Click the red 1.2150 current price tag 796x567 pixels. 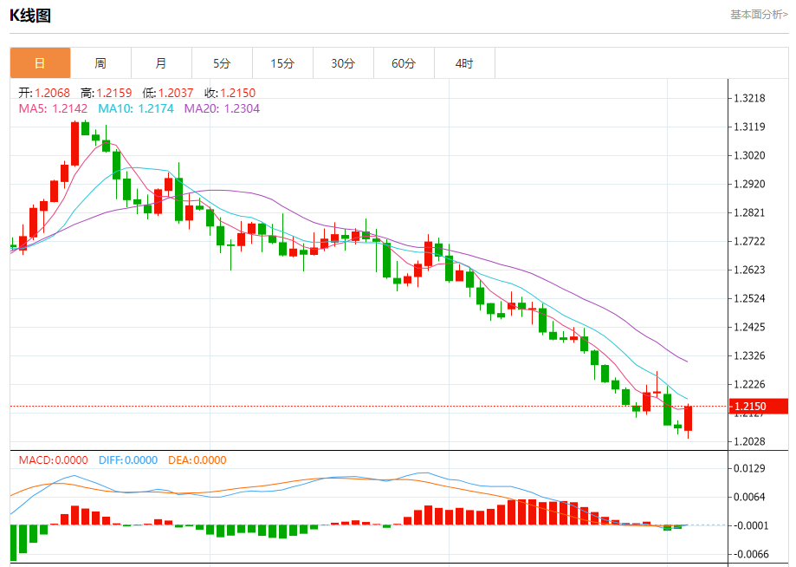[x=759, y=406]
